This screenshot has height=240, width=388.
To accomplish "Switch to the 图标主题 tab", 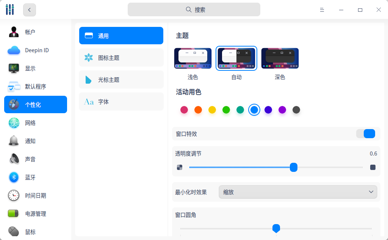I will pos(121,58).
